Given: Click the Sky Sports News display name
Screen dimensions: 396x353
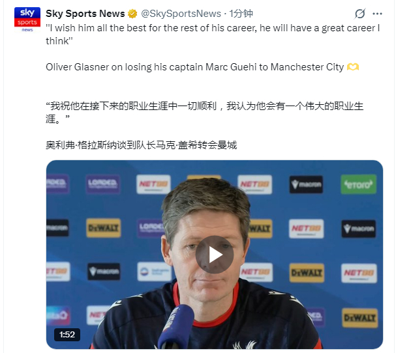Looking at the screenshot, I should coord(85,14).
